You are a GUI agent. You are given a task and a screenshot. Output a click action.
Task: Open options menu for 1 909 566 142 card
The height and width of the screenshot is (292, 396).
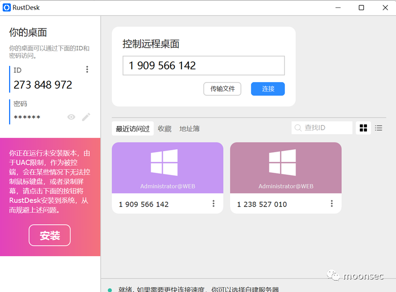point(213,204)
